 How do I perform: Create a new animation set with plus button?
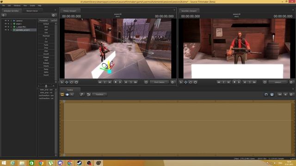click(x=4, y=15)
